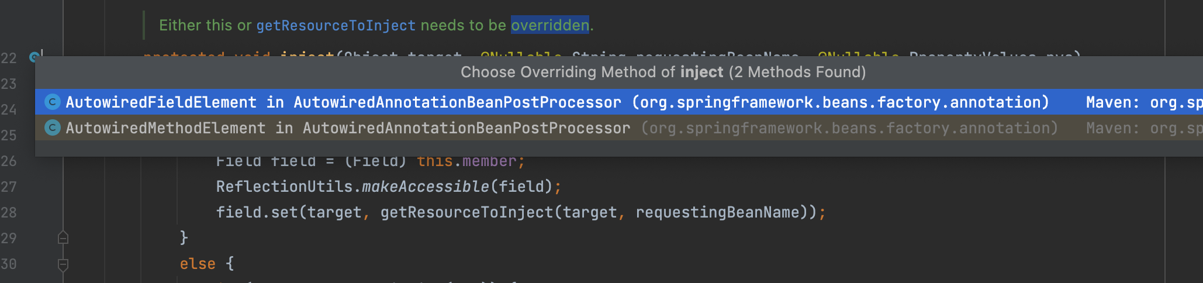1203x283 pixels.
Task: Click the overridden gutter icon on line 22
Action: pyautogui.click(x=35, y=56)
